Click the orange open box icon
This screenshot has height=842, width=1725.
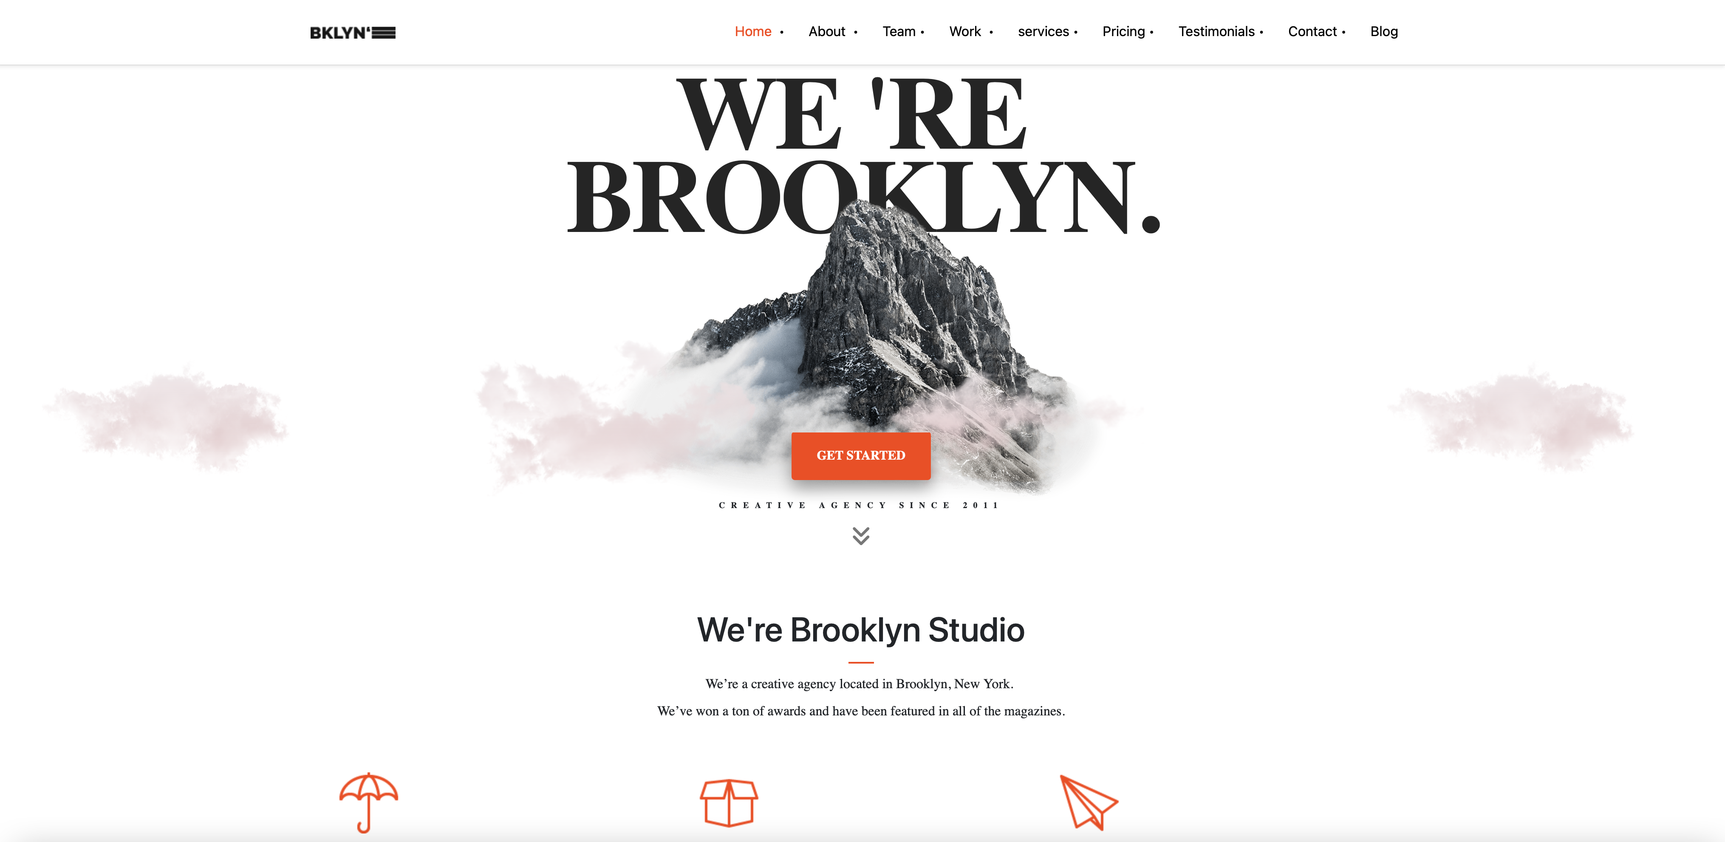tap(729, 802)
